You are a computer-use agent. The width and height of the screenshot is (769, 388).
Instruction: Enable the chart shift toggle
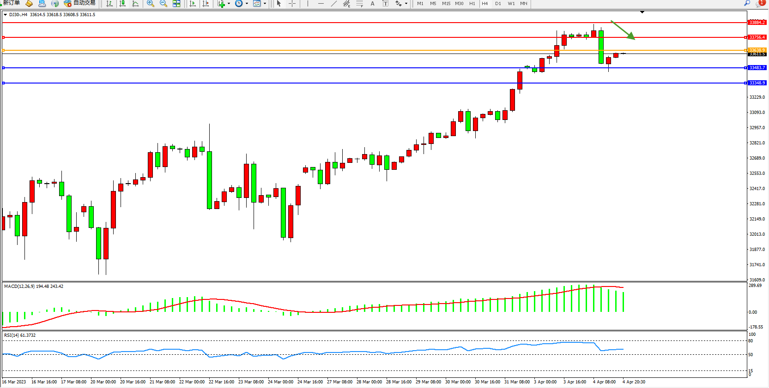click(x=206, y=3)
